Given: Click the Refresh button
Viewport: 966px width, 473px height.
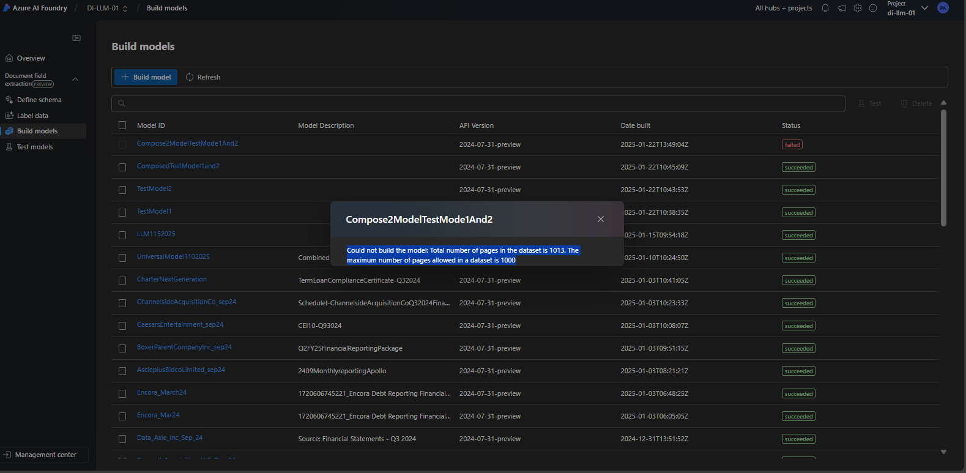Looking at the screenshot, I should pos(203,77).
